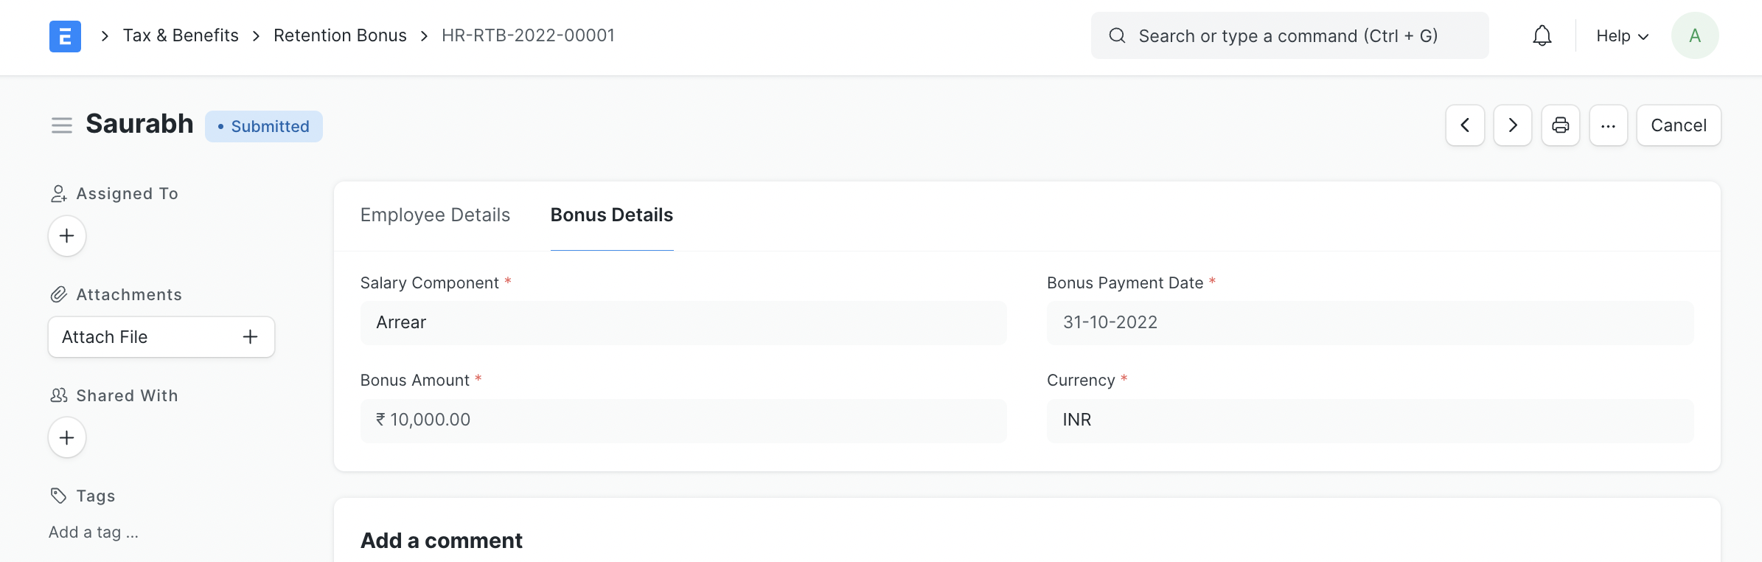This screenshot has width=1762, height=562.
Task: Click the Currency label
Action: click(x=1081, y=380)
